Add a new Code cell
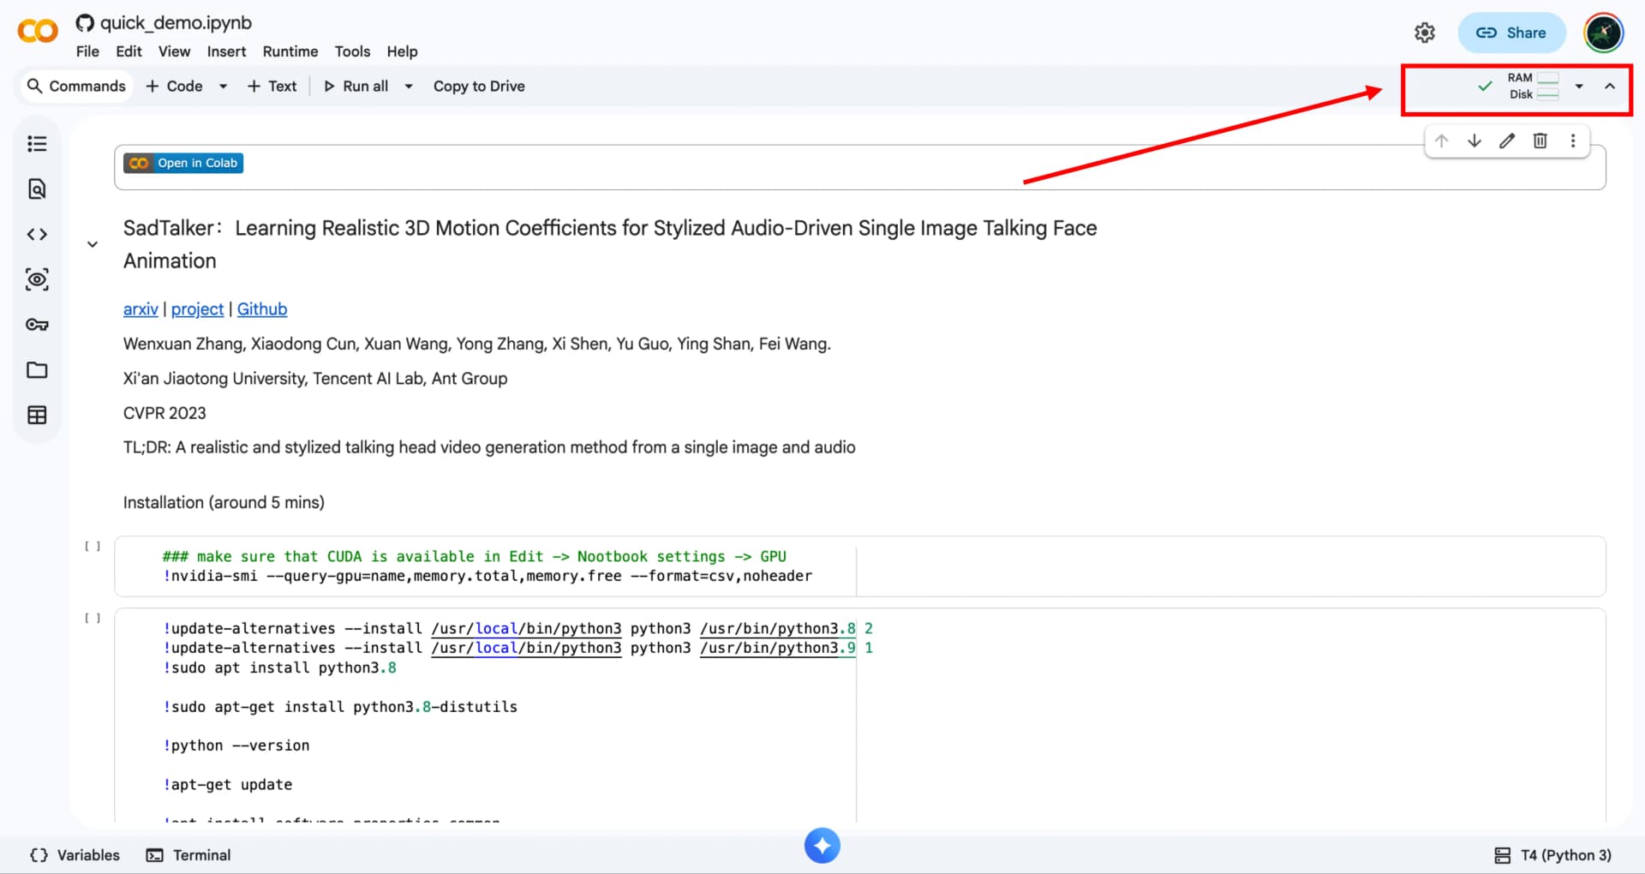 point(174,87)
